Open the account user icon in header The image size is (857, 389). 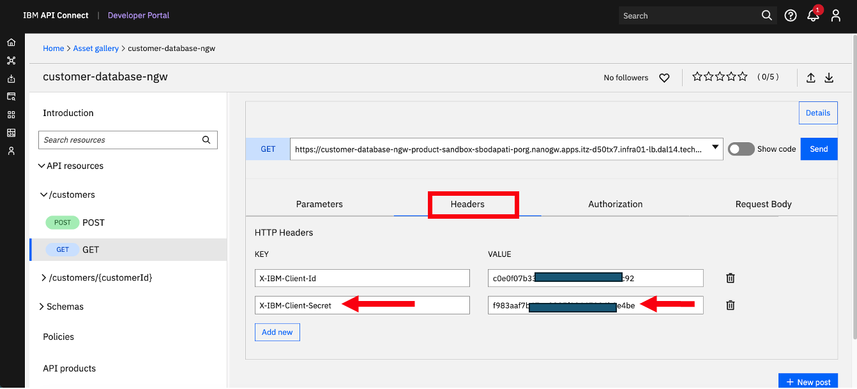836,15
